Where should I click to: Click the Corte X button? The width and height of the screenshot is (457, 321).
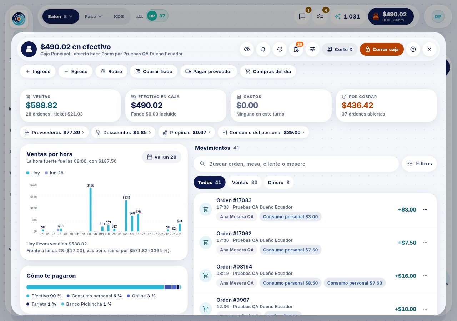point(340,49)
